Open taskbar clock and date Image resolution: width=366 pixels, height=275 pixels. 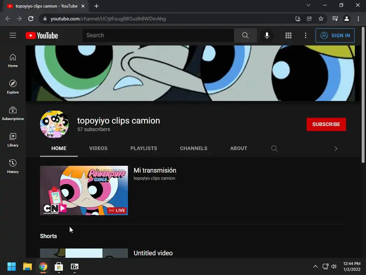[x=352, y=266]
